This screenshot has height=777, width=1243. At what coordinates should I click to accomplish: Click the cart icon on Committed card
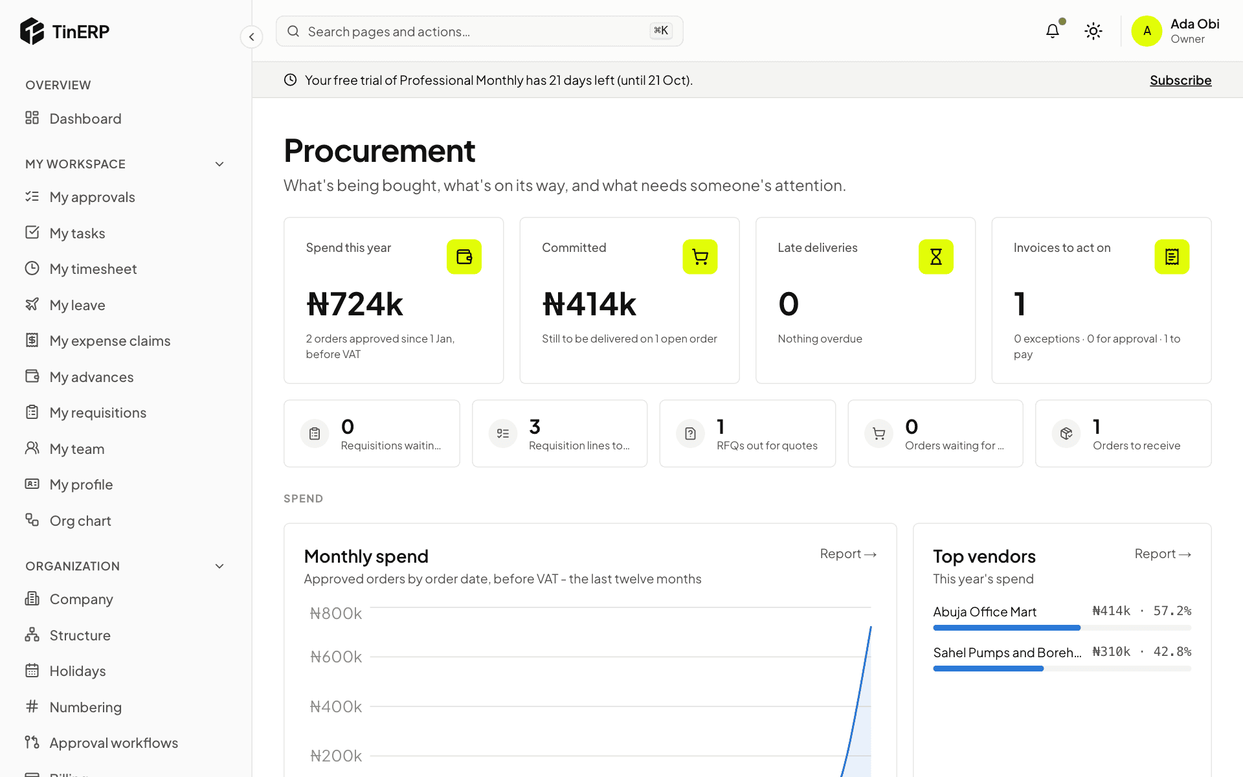tap(700, 257)
